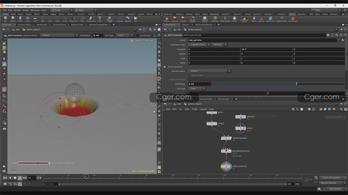Select the Sphere shelf tool
Viewport: 348px width, 195px height.
click(x=13, y=19)
